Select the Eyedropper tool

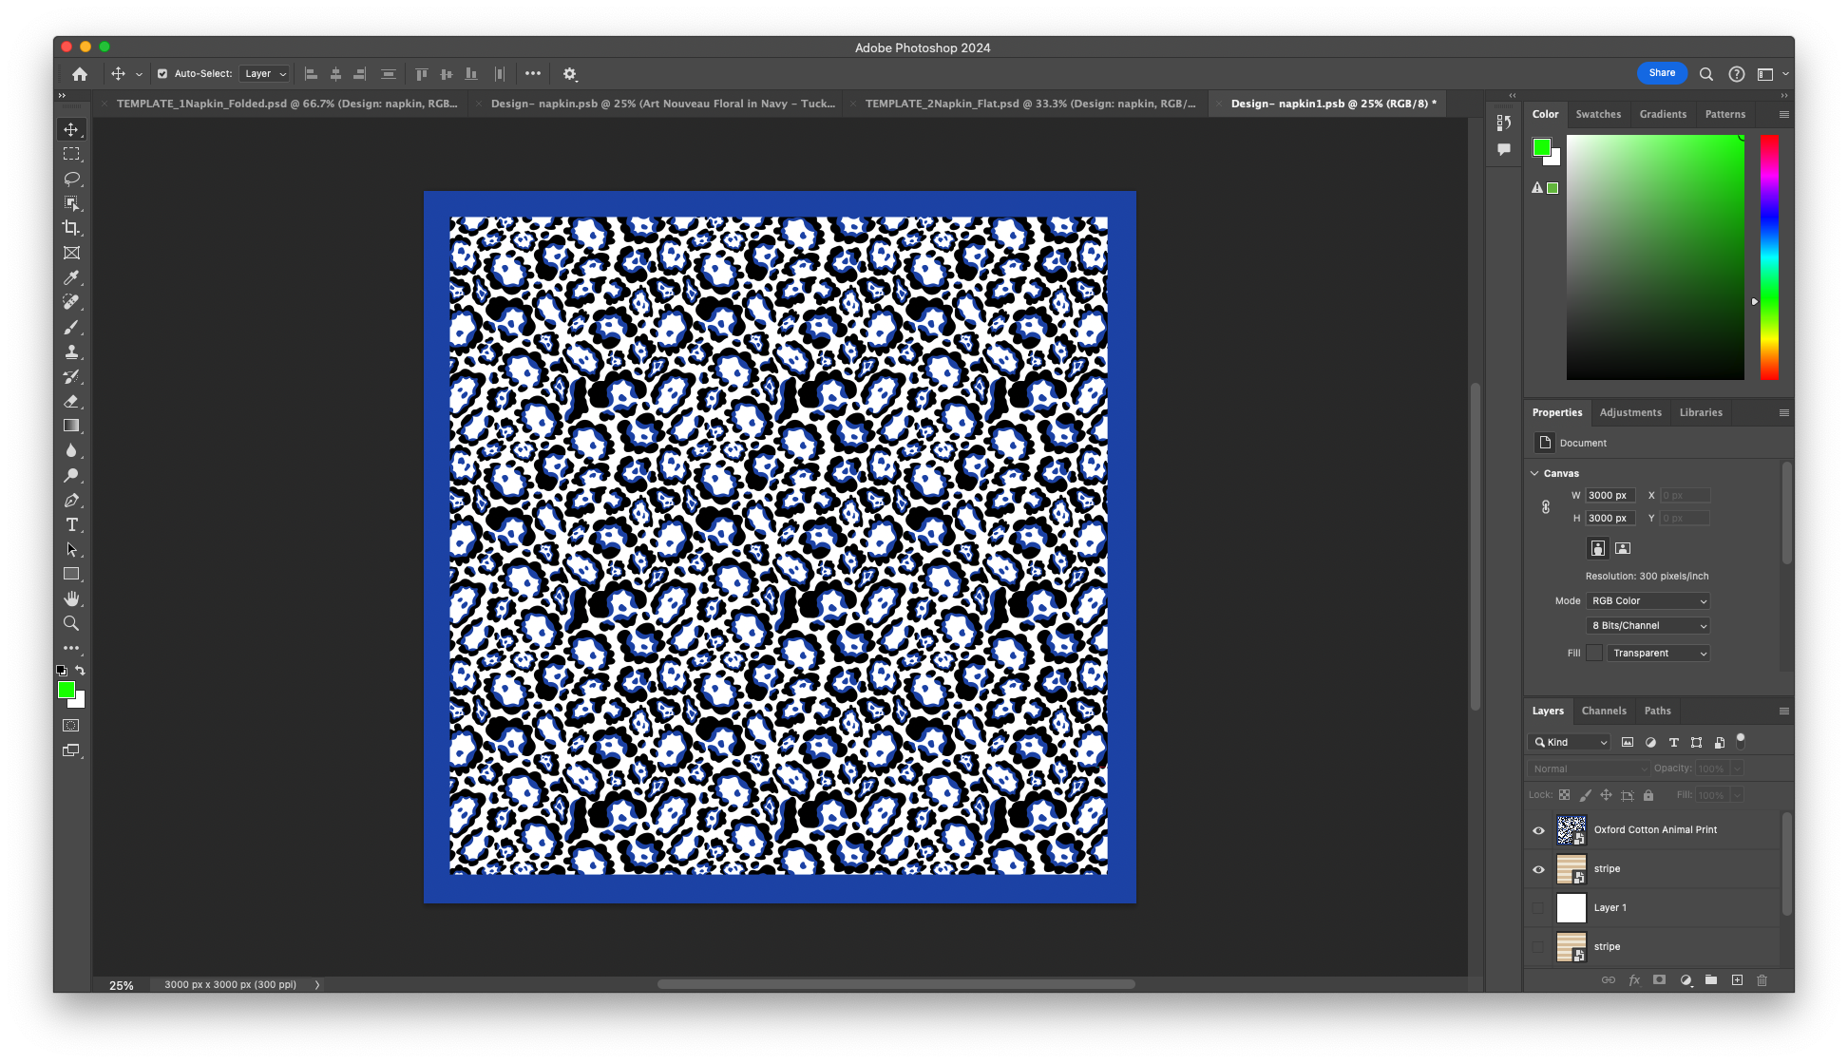(71, 277)
